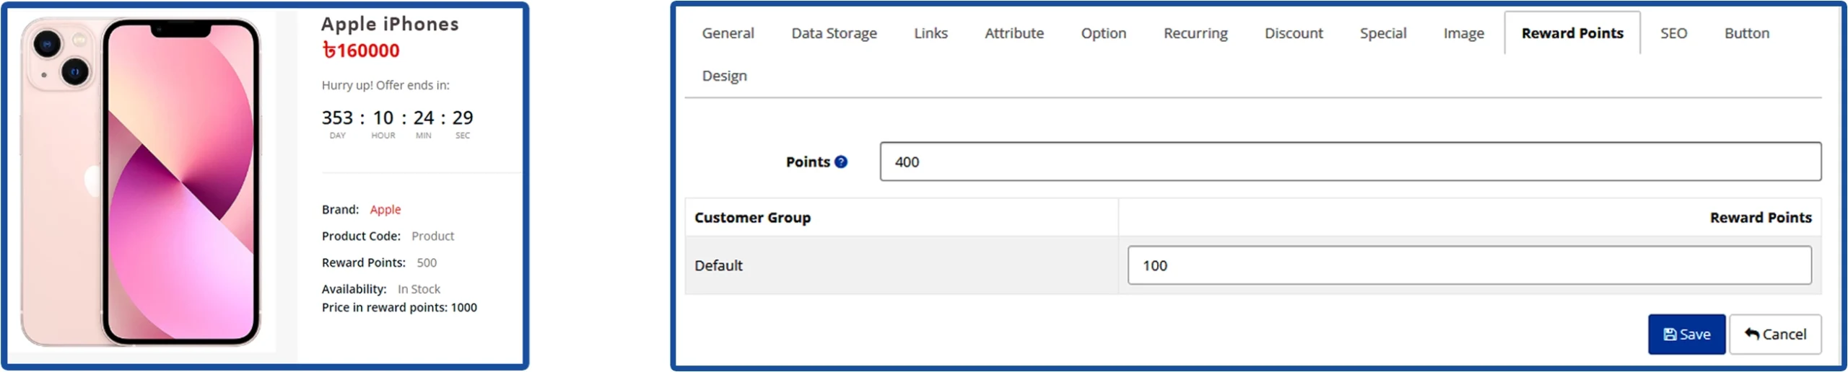Switch to the SEO tab

click(1673, 33)
